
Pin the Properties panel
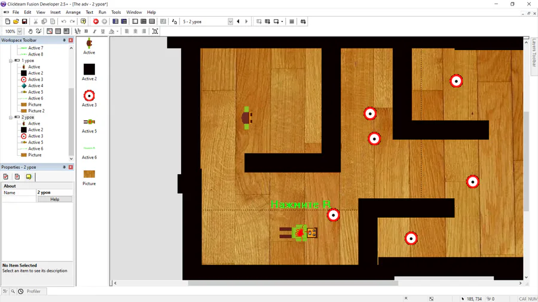pos(64,167)
